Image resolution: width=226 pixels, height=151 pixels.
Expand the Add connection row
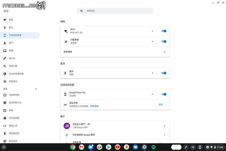point(115,52)
